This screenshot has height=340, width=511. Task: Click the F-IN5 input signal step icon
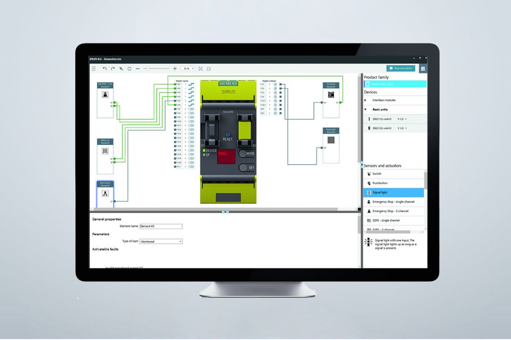pos(191,101)
